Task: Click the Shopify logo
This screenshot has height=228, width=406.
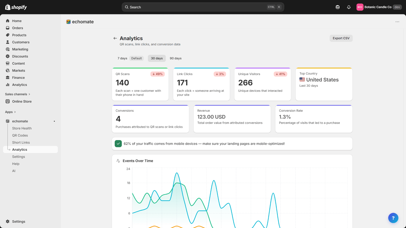Action: pyautogui.click(x=16, y=7)
